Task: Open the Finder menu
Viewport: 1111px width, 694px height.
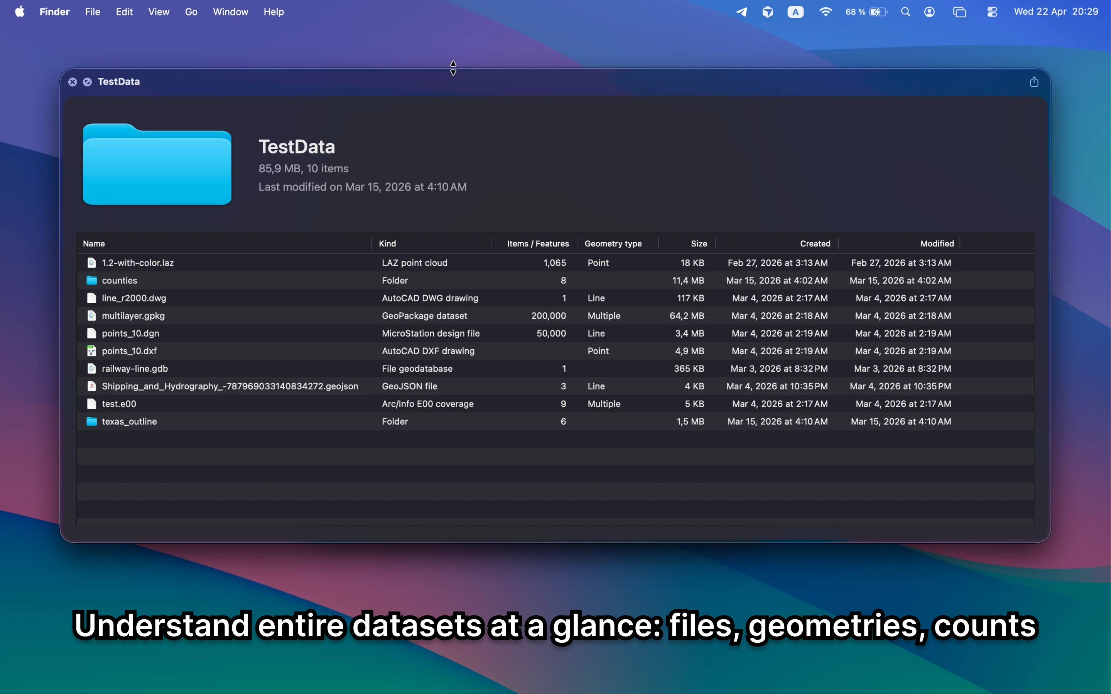Action: [54, 12]
